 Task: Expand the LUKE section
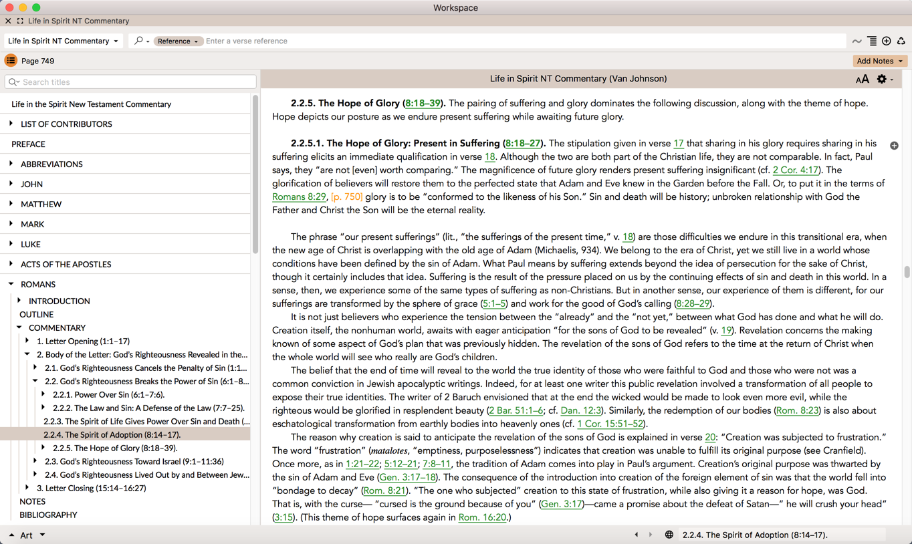(11, 244)
